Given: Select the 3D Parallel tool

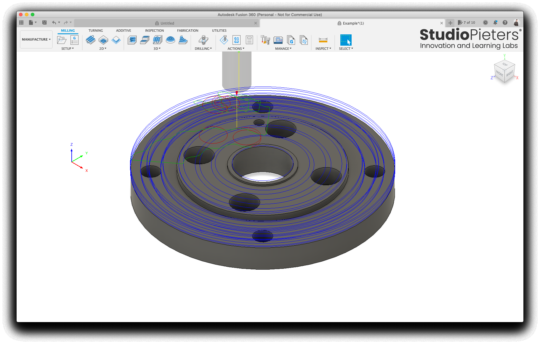Looking at the screenshot, I should [x=158, y=40].
